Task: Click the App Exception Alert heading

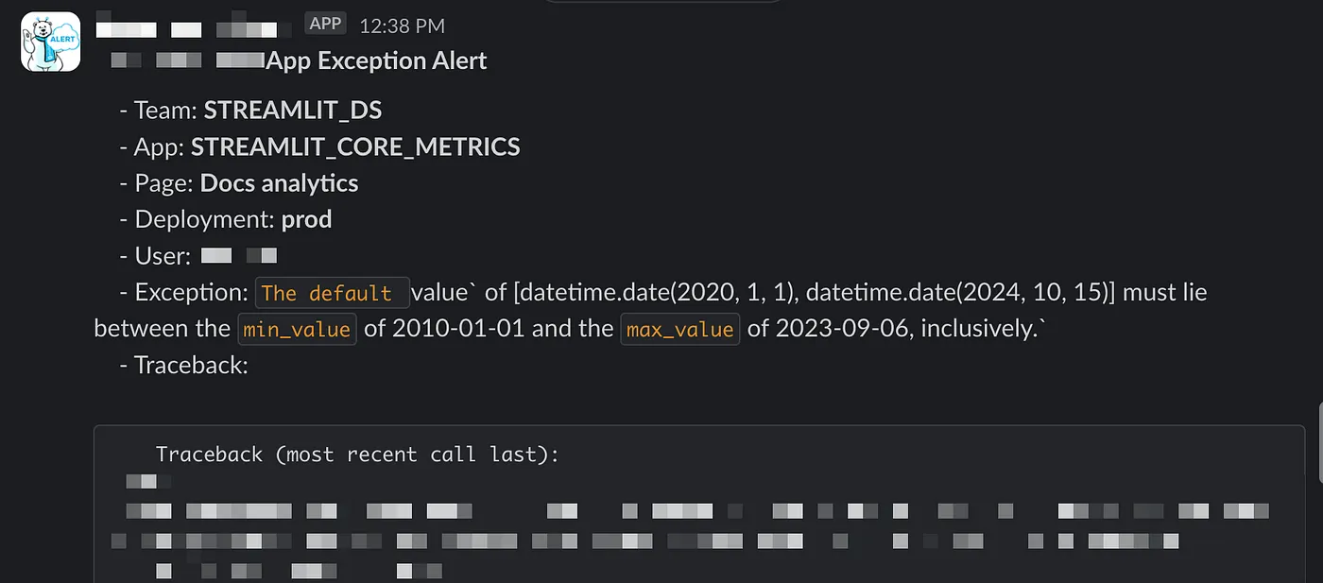Action: coord(378,60)
